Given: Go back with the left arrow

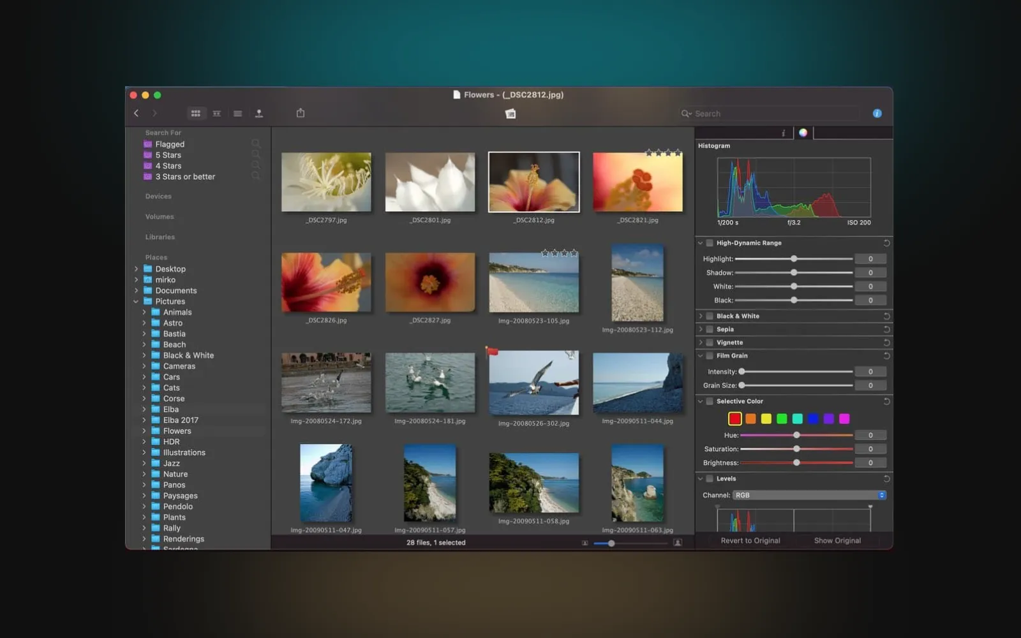Looking at the screenshot, I should point(136,113).
